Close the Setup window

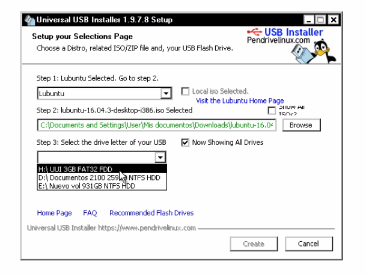(x=334, y=20)
